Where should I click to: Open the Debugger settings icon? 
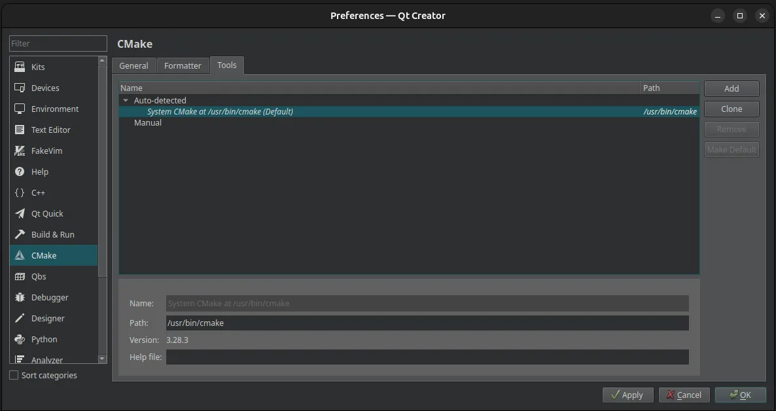[20, 297]
